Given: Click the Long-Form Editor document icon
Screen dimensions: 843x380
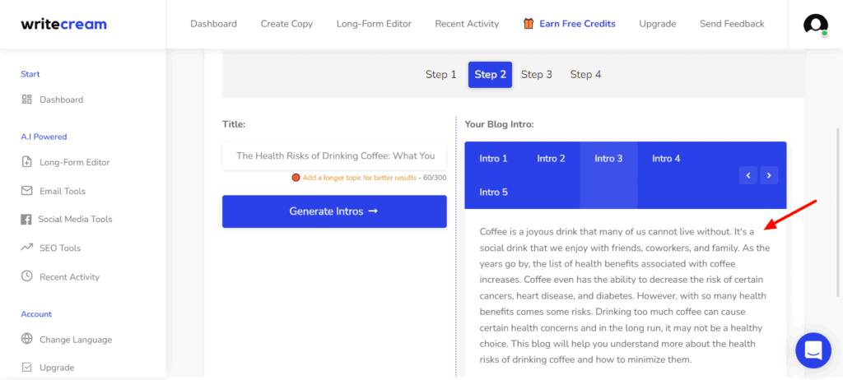Looking at the screenshot, I should coord(26,162).
